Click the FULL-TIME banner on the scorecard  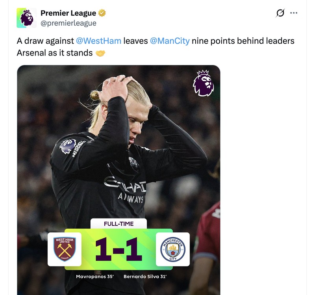tap(119, 224)
